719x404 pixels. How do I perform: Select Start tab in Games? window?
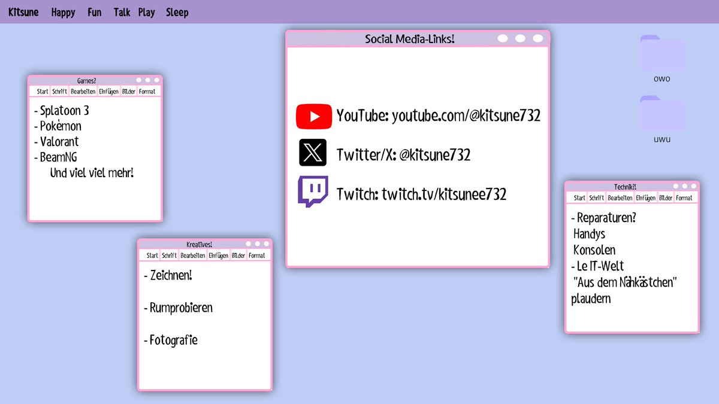pyautogui.click(x=43, y=92)
